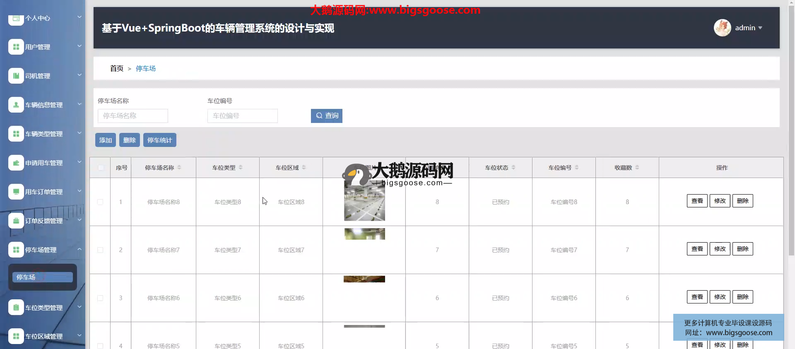Image resolution: width=795 pixels, height=349 pixels.
Task: Click the 车位类型管理 clipboard icon
Action: [x=16, y=308]
